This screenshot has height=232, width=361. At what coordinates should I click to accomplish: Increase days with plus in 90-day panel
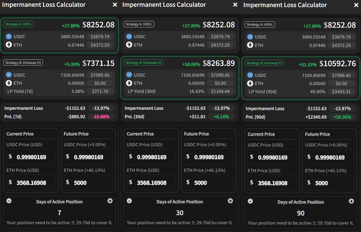[x=351, y=201]
